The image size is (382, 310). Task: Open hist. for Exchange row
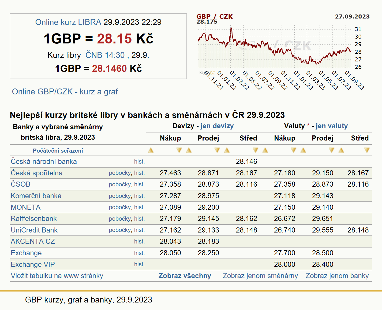tap(139, 253)
